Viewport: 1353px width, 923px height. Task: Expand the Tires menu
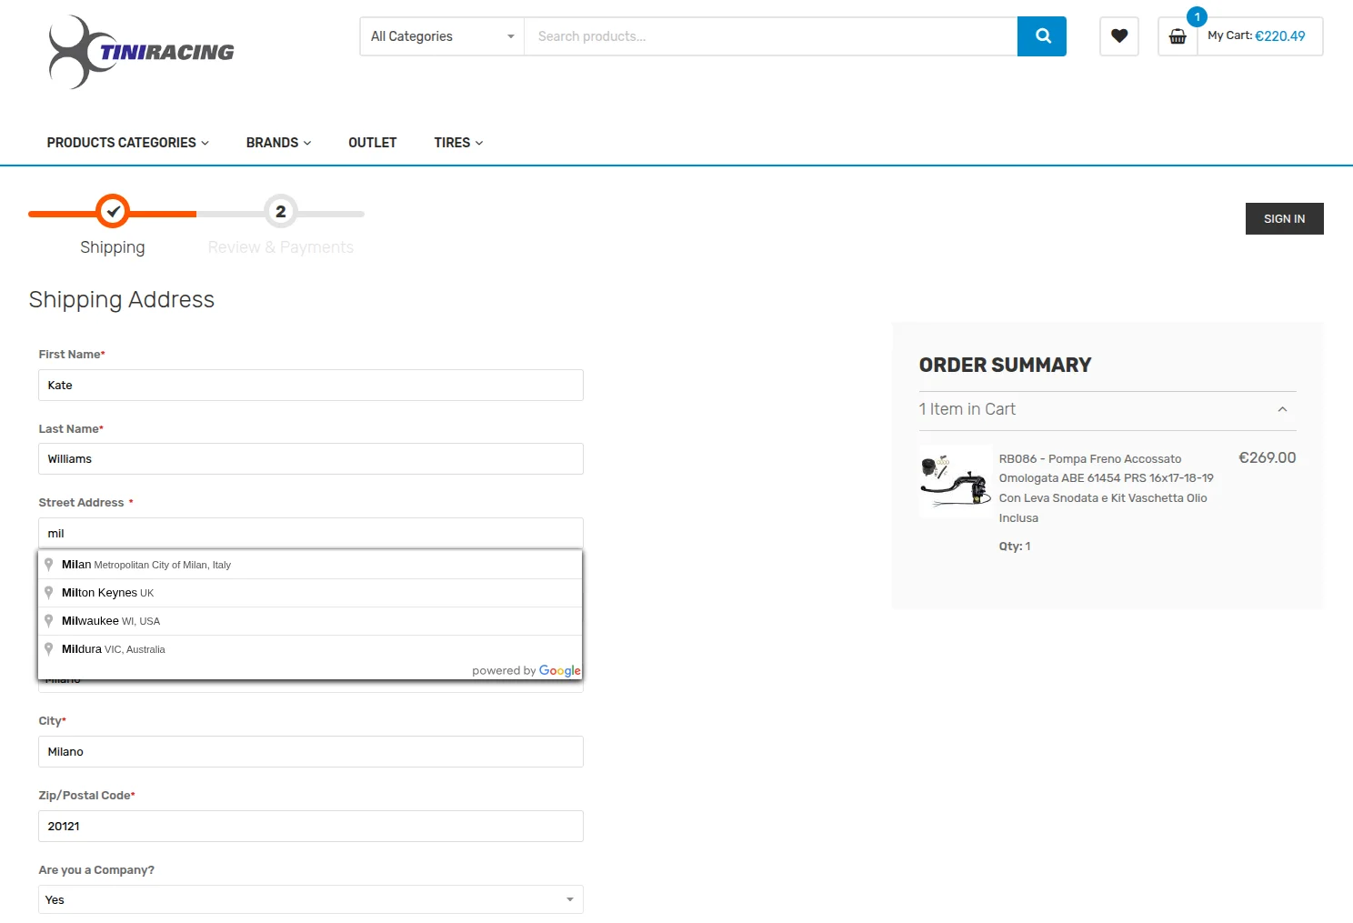pos(458,143)
